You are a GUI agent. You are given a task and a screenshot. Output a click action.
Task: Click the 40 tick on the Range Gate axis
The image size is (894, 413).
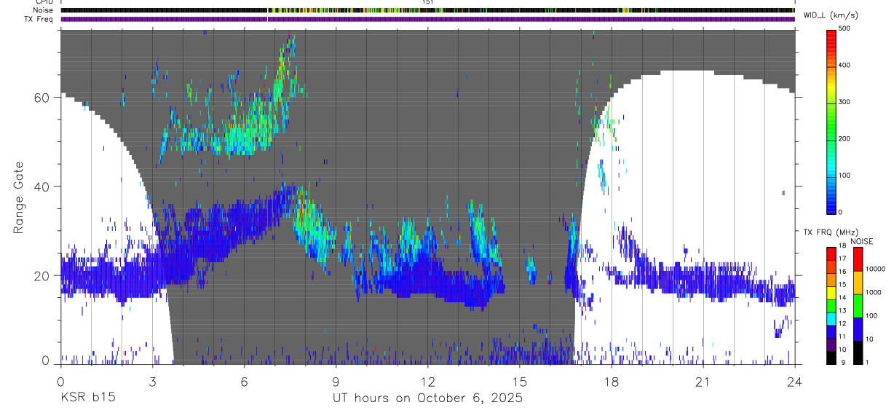click(43, 186)
